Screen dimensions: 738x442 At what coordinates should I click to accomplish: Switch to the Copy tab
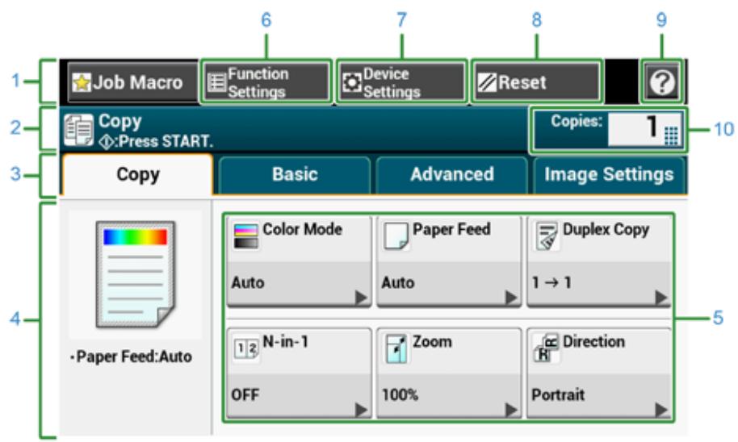(x=137, y=174)
